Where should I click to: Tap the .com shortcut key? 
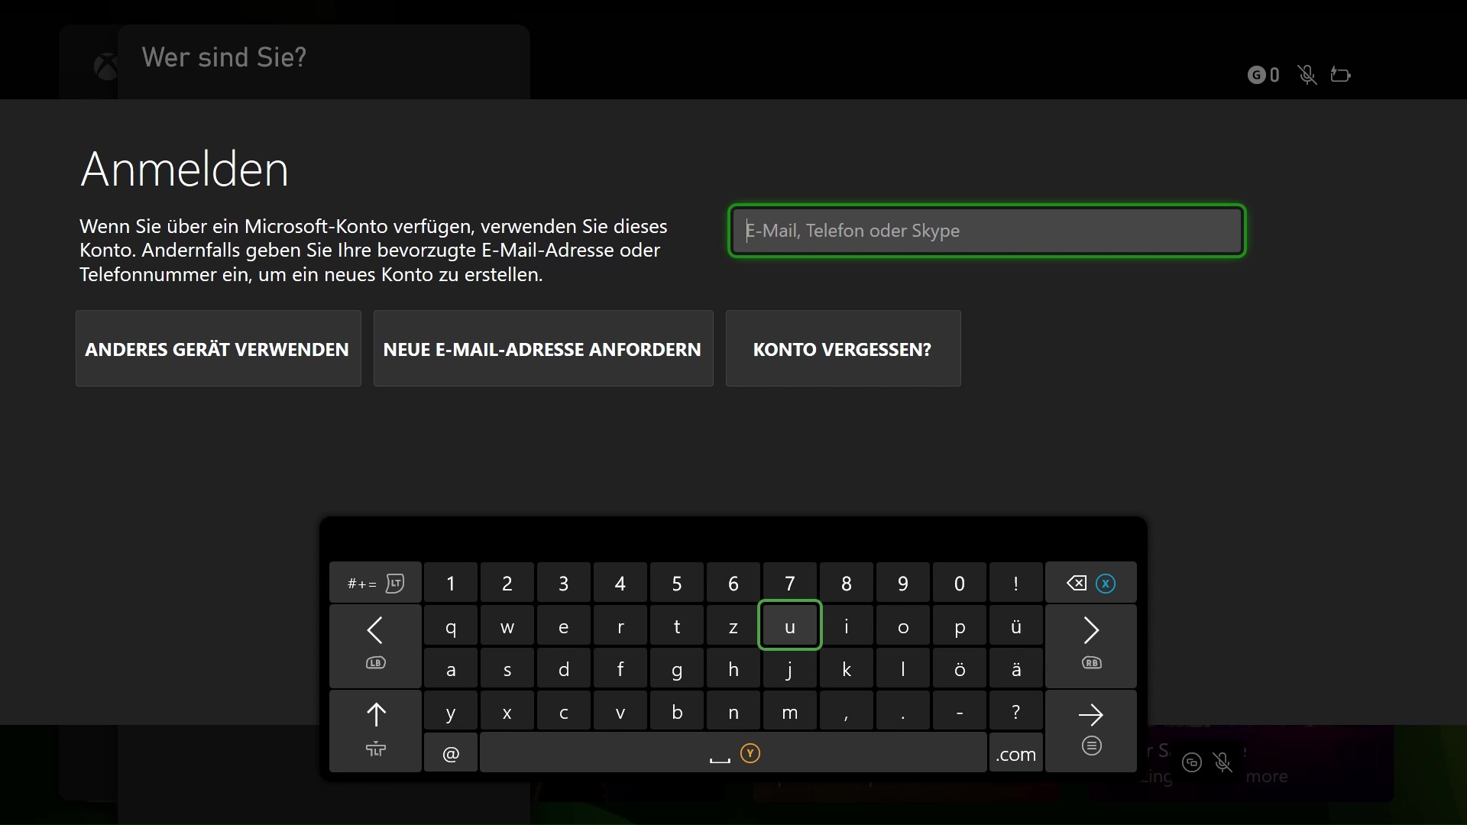[x=1016, y=753]
